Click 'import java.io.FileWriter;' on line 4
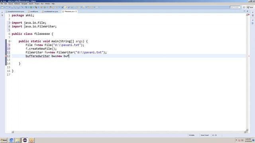 [x=34, y=27]
